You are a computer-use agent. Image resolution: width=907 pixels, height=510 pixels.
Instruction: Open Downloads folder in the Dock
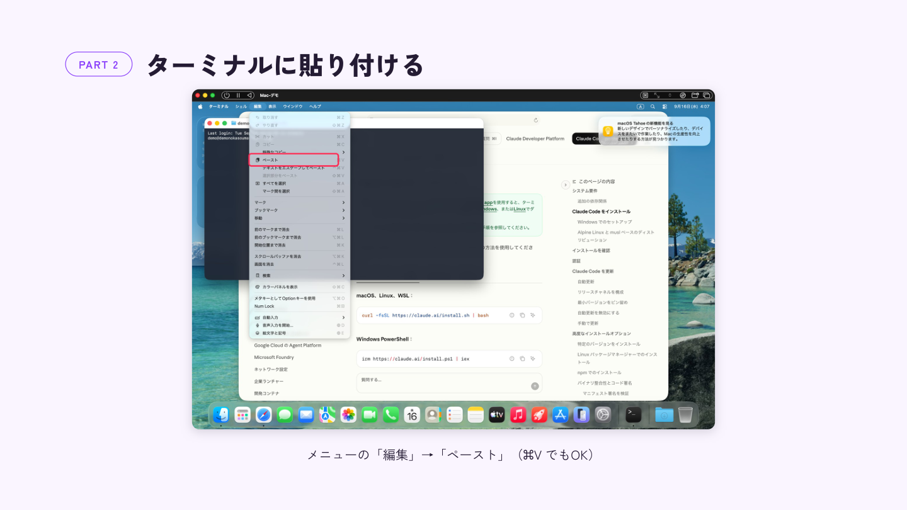[x=664, y=414]
